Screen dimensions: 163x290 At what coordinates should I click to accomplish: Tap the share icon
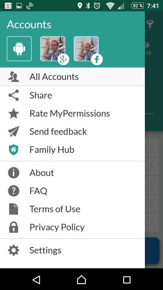pyautogui.click(x=14, y=95)
